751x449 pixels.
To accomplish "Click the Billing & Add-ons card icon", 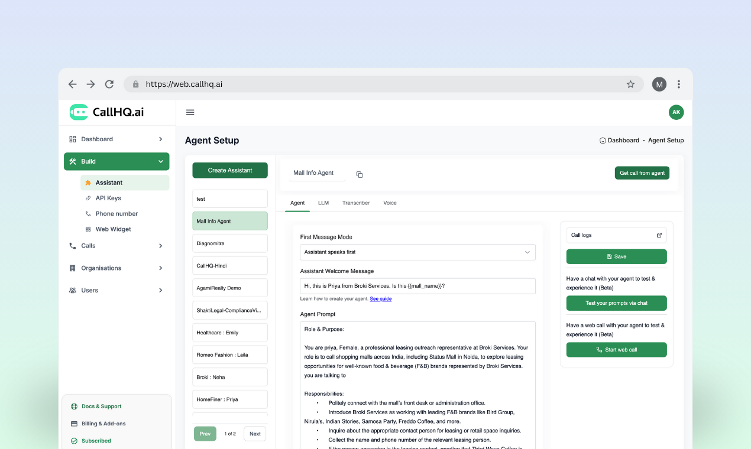I will [74, 424].
